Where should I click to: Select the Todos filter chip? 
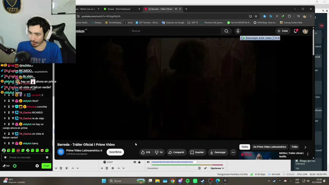pyautogui.click(x=245, y=147)
